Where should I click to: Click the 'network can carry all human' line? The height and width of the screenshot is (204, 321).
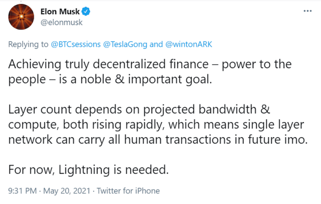tap(158, 140)
